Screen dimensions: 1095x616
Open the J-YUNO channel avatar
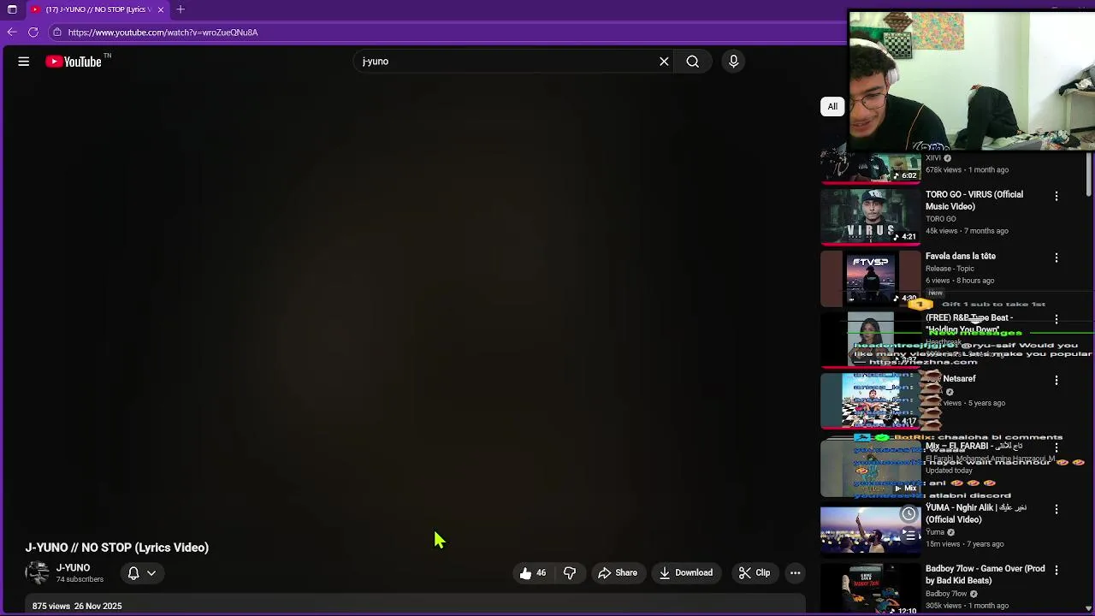click(38, 573)
